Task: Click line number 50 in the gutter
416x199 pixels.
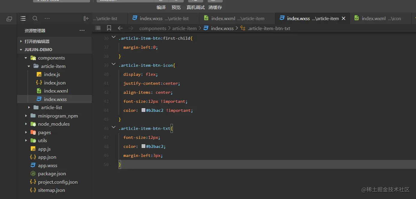Action: point(106,164)
